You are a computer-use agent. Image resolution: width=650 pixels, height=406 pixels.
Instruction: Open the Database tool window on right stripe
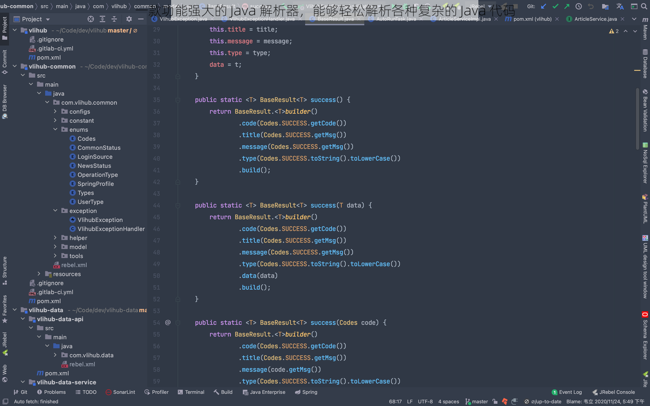point(645,63)
